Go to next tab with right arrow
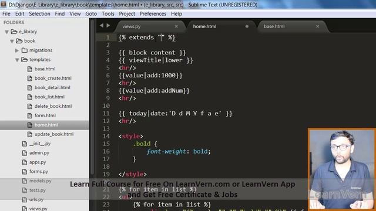376x211 pixels. coord(108,25)
